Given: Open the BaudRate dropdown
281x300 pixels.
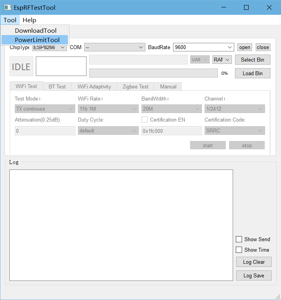Looking at the screenshot, I should pyautogui.click(x=203, y=47).
